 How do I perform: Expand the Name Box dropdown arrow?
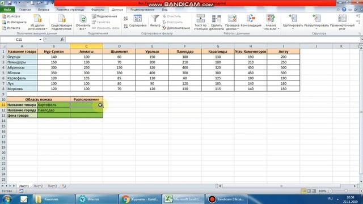pos(40,40)
